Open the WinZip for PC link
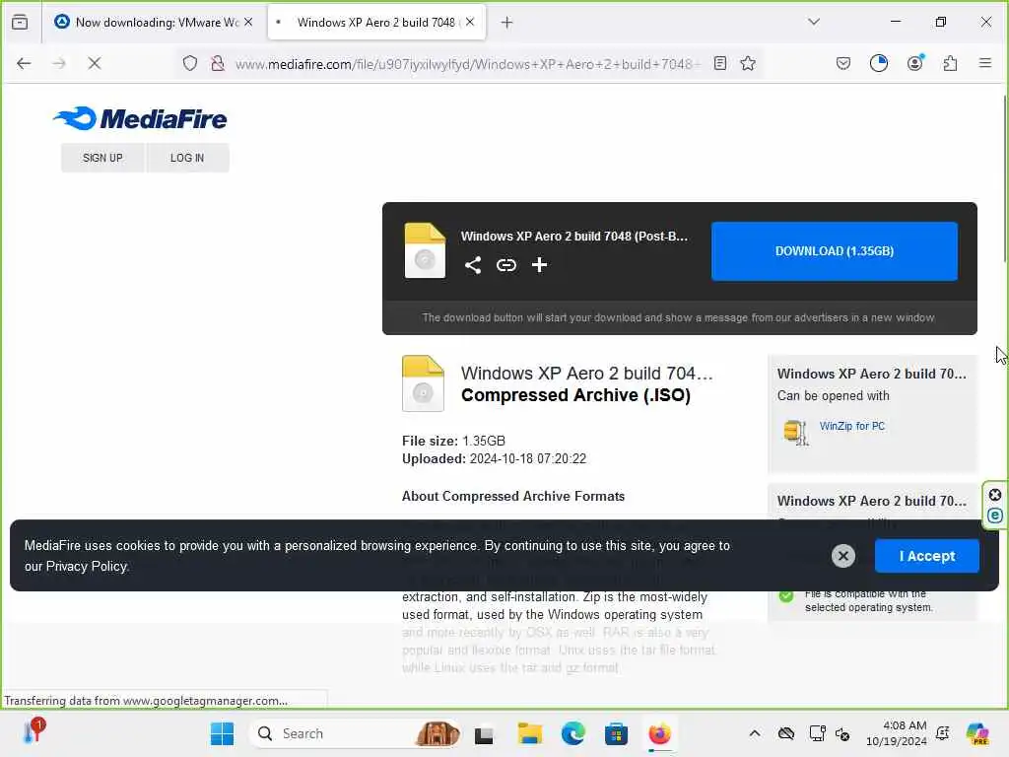The height and width of the screenshot is (757, 1009). coord(852,426)
